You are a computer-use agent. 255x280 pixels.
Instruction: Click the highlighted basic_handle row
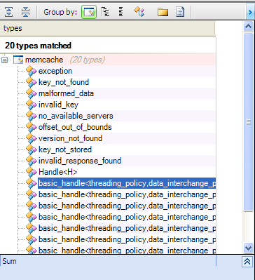127,183
